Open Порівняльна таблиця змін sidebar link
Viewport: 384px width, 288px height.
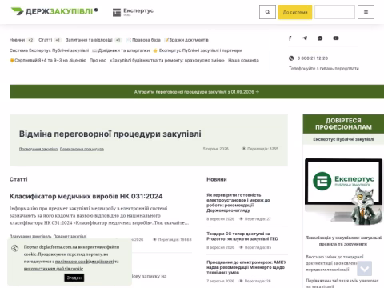pos(342,283)
